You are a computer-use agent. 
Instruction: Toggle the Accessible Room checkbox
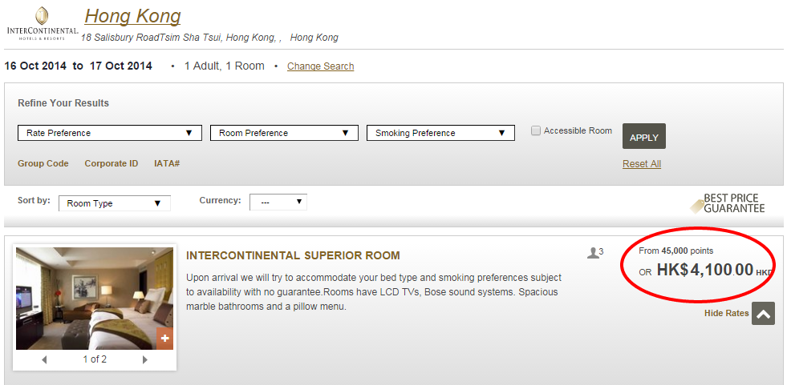point(536,131)
